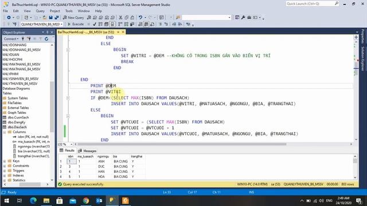Open the Tools menu

(x=69, y=11)
